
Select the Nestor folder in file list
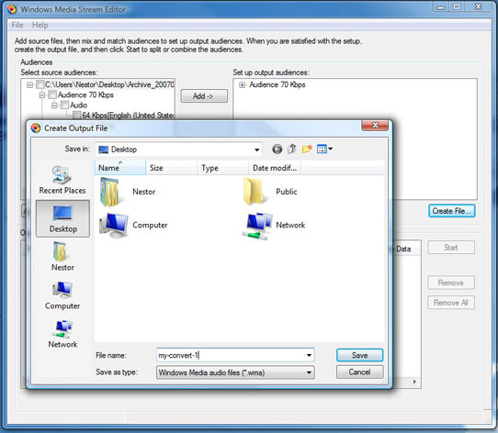[x=128, y=192]
